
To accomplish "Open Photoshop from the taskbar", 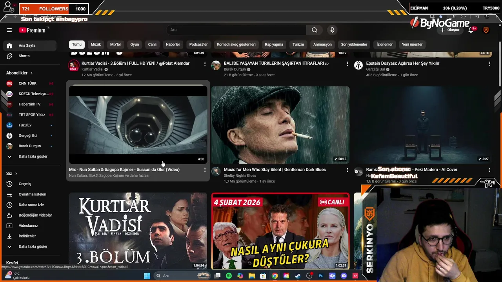I will (x=321, y=276).
